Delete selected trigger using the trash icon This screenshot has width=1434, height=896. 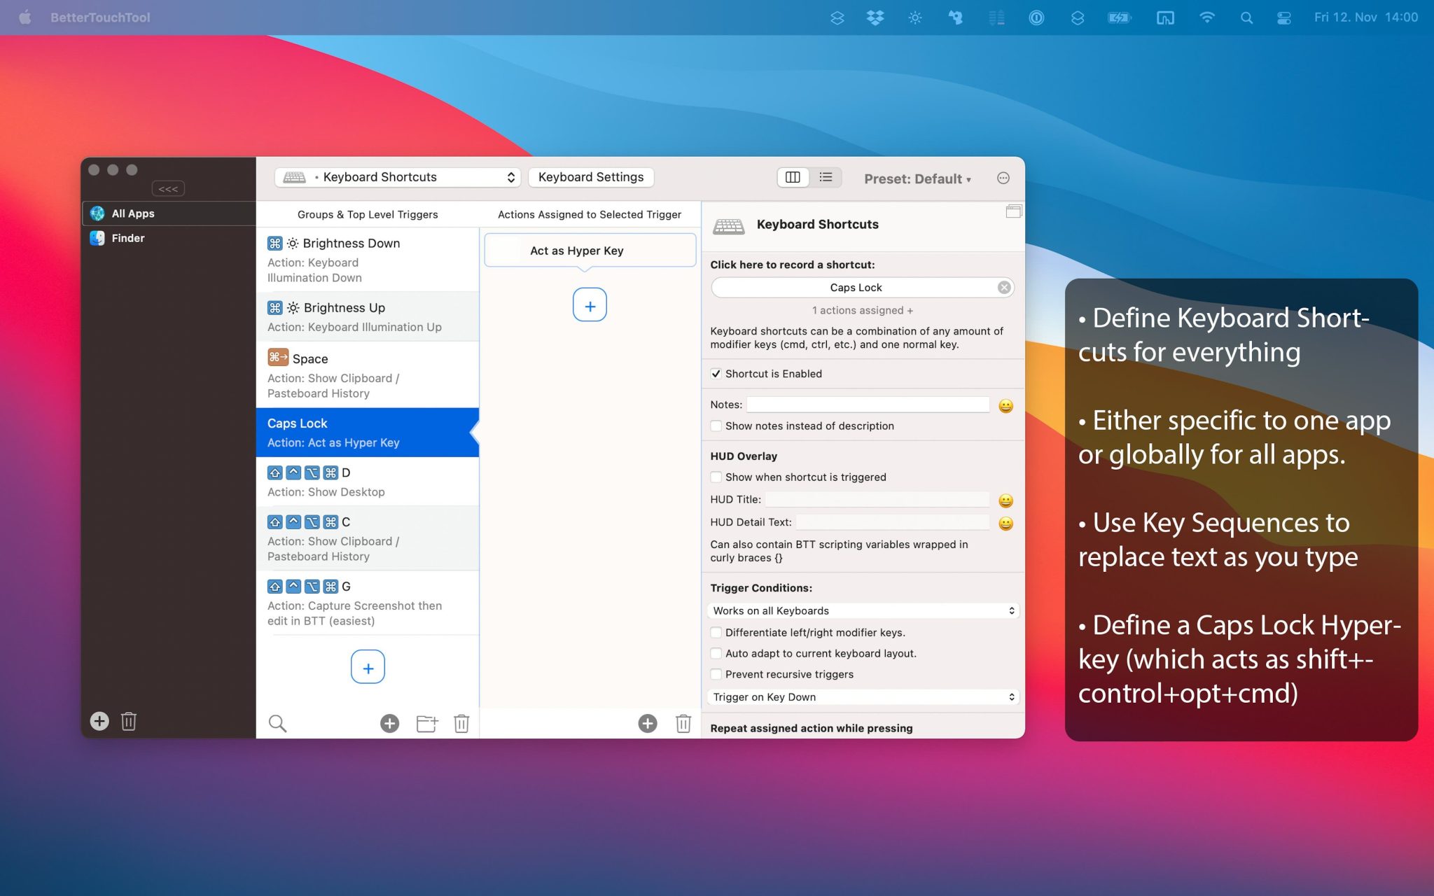tap(461, 723)
